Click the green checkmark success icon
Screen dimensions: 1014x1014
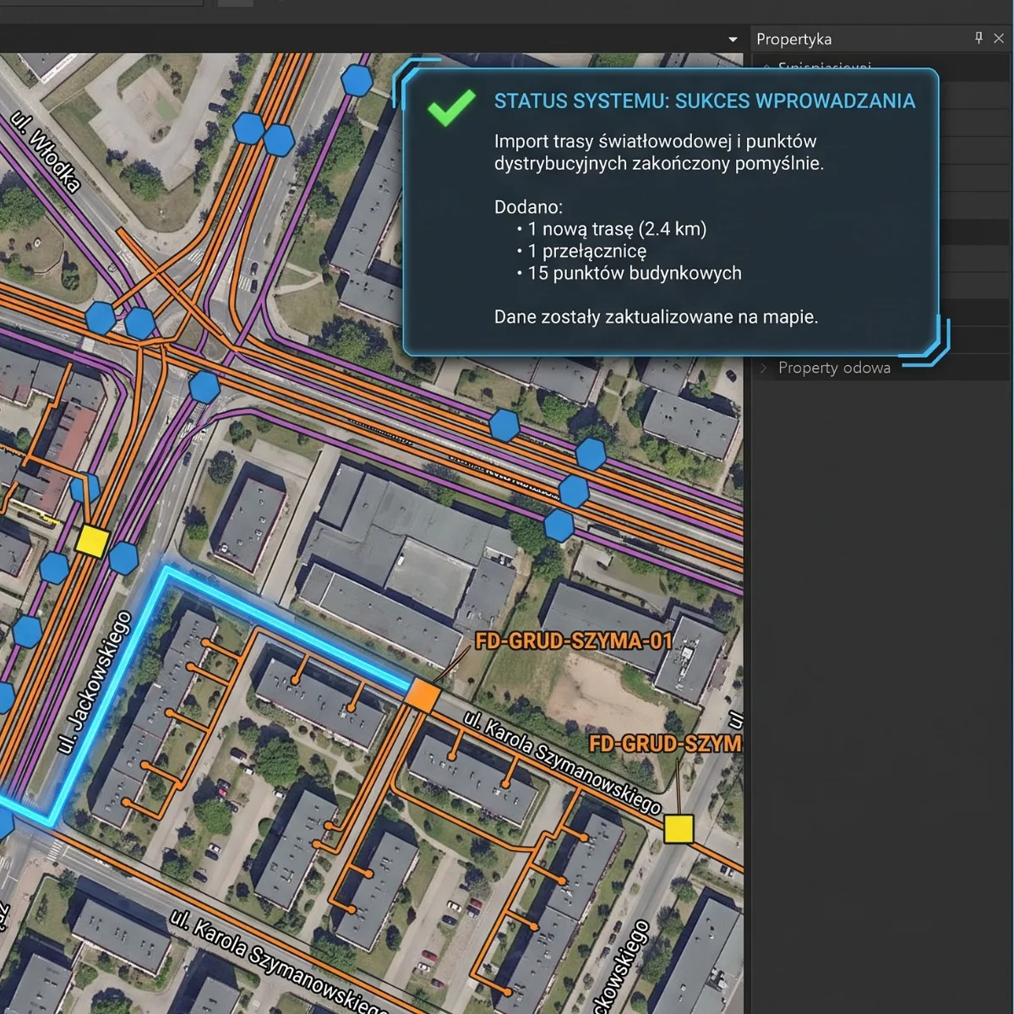click(x=451, y=107)
